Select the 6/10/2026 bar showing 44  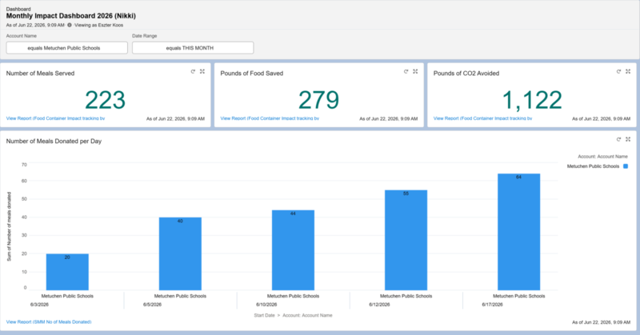point(293,250)
